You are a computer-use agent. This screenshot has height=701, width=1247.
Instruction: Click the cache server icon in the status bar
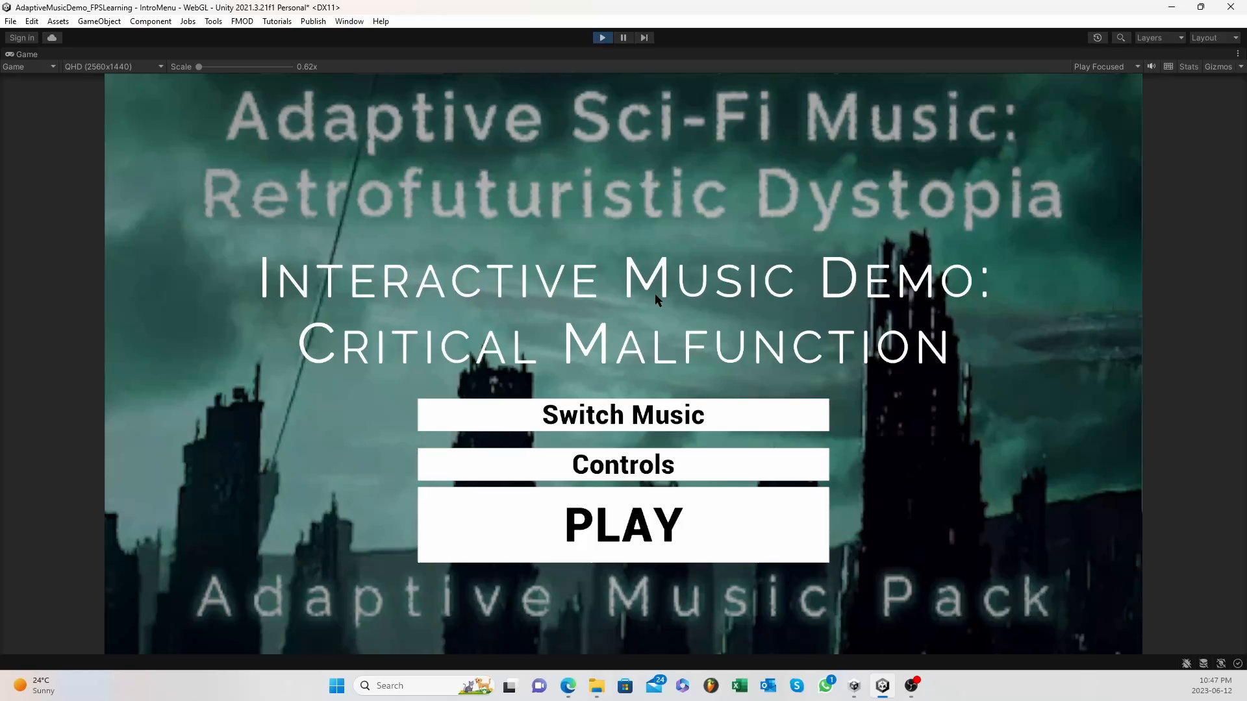1203,663
